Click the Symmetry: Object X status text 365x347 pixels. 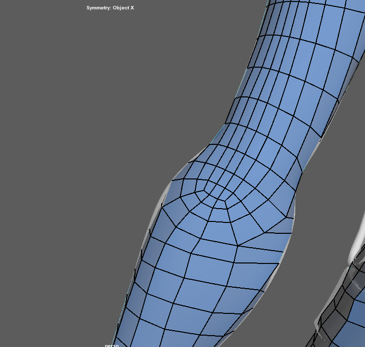tap(110, 8)
